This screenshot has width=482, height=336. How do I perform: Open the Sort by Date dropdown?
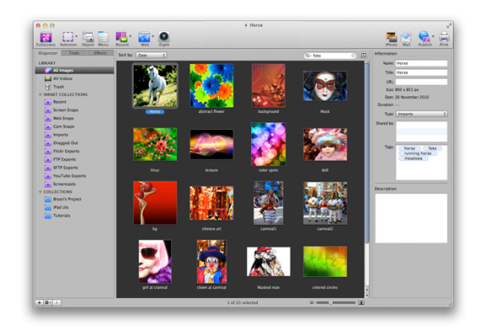click(151, 55)
